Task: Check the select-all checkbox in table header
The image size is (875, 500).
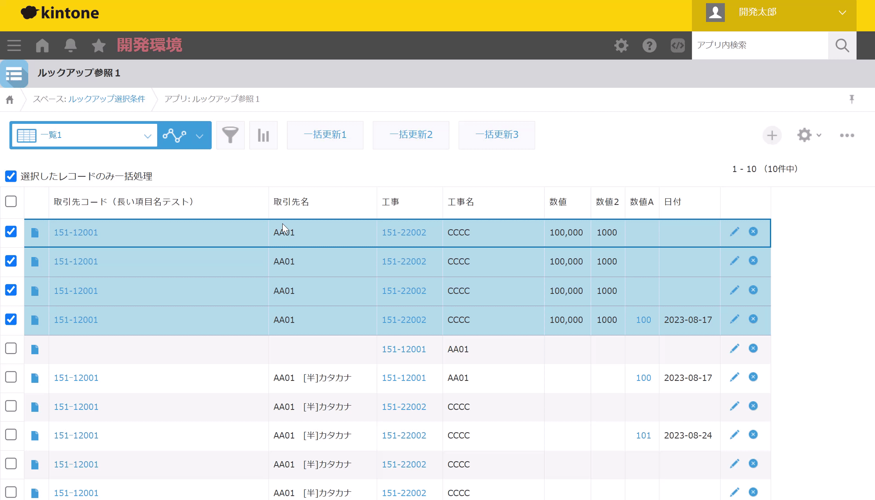Action: pos(11,201)
